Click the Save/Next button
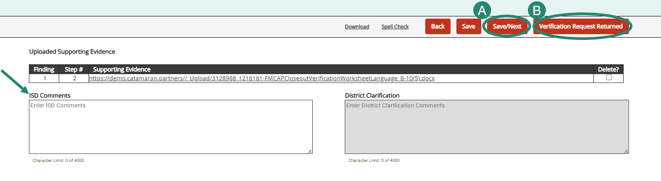 (x=507, y=26)
